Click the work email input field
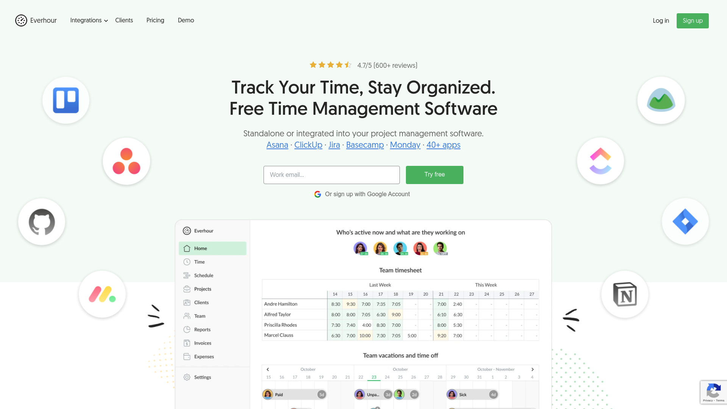 [x=332, y=175]
